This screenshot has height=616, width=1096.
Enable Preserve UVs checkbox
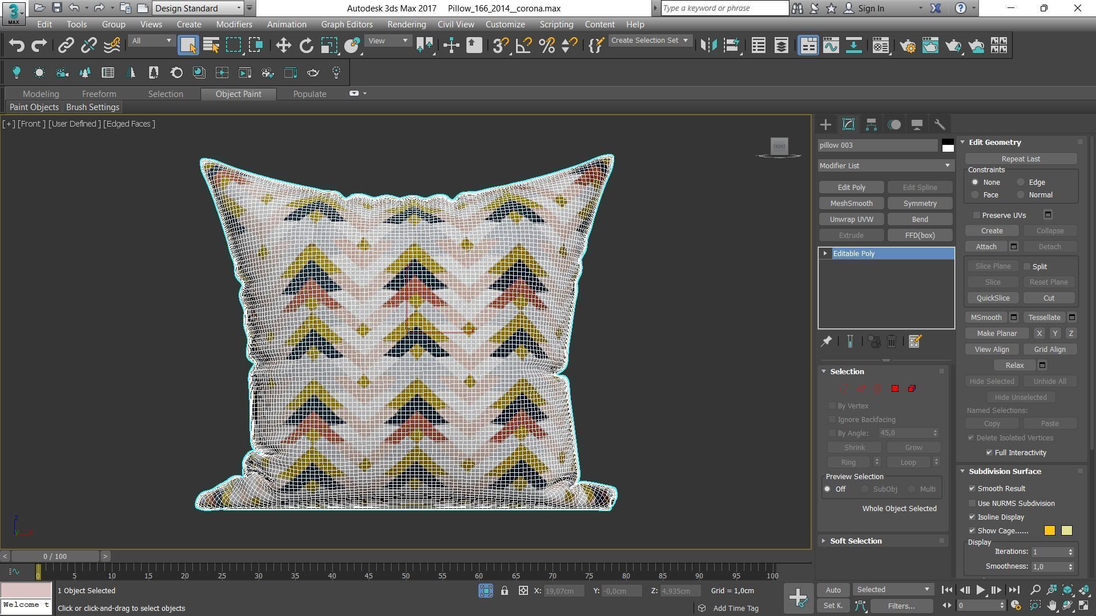pyautogui.click(x=977, y=216)
